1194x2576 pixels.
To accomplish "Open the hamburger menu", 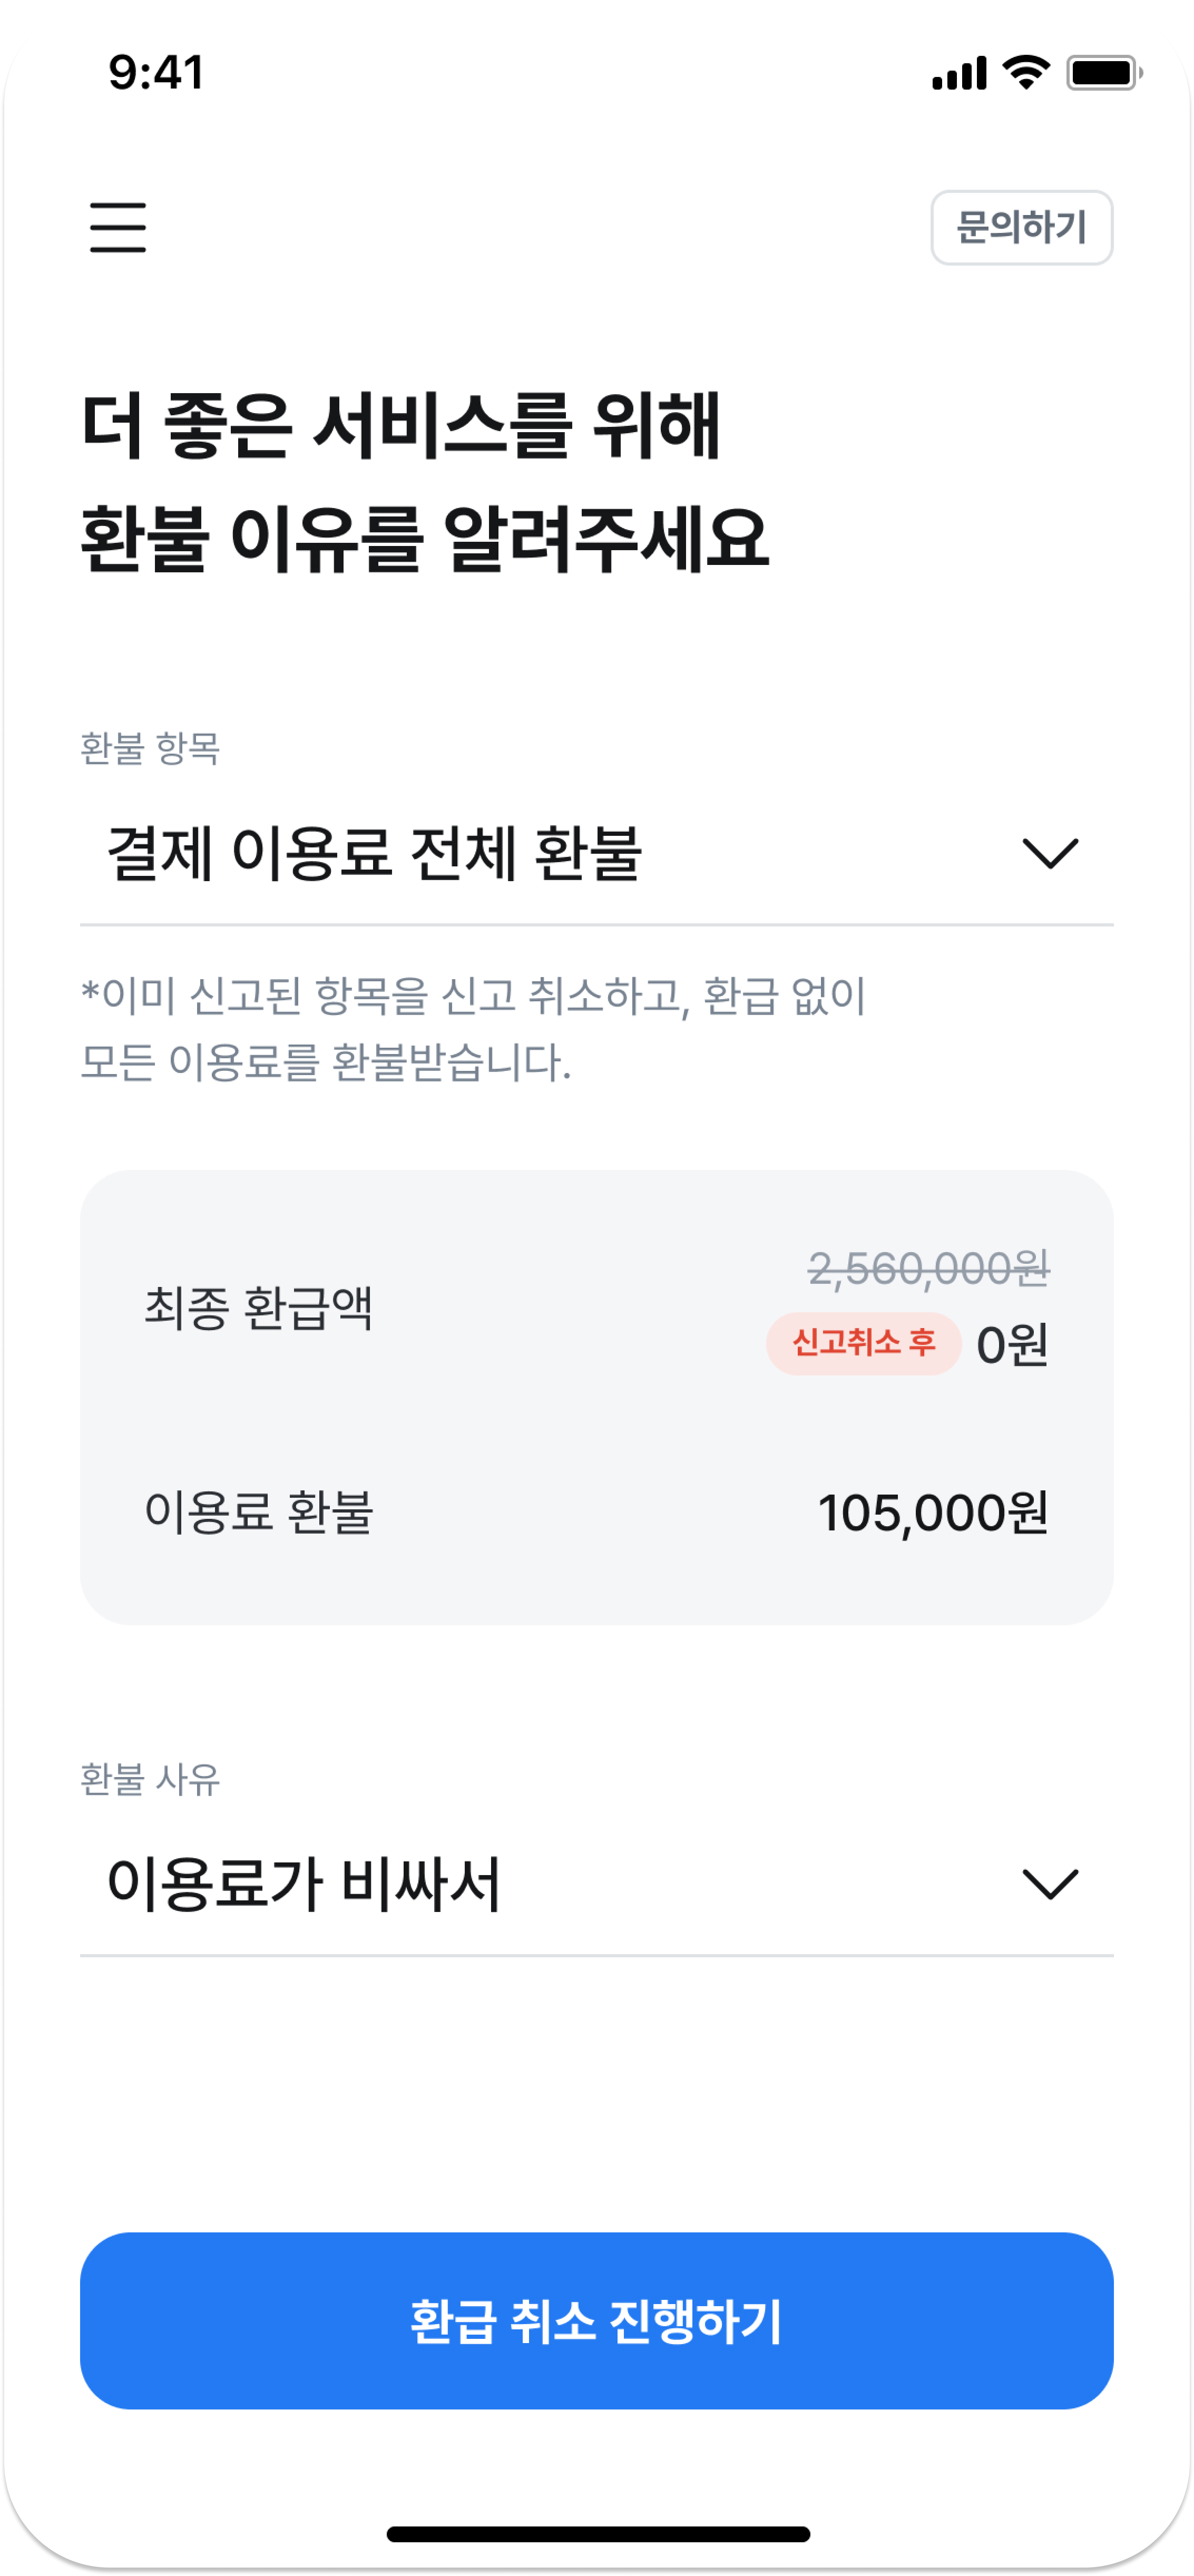I will click(118, 227).
